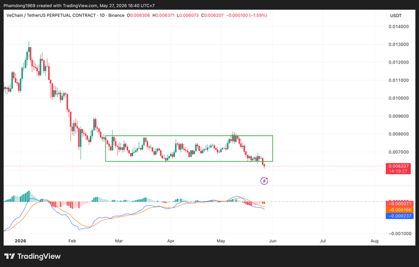Viewport: 419px width, 267px height.
Task: Click the purple lightning event icon
Action: click(x=264, y=181)
